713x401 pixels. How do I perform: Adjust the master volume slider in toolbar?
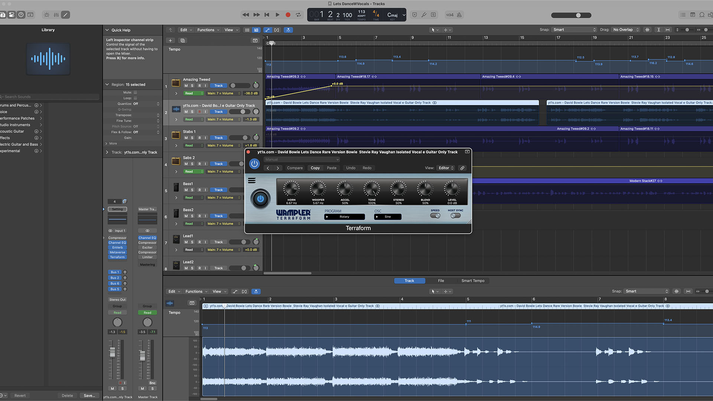point(571,15)
